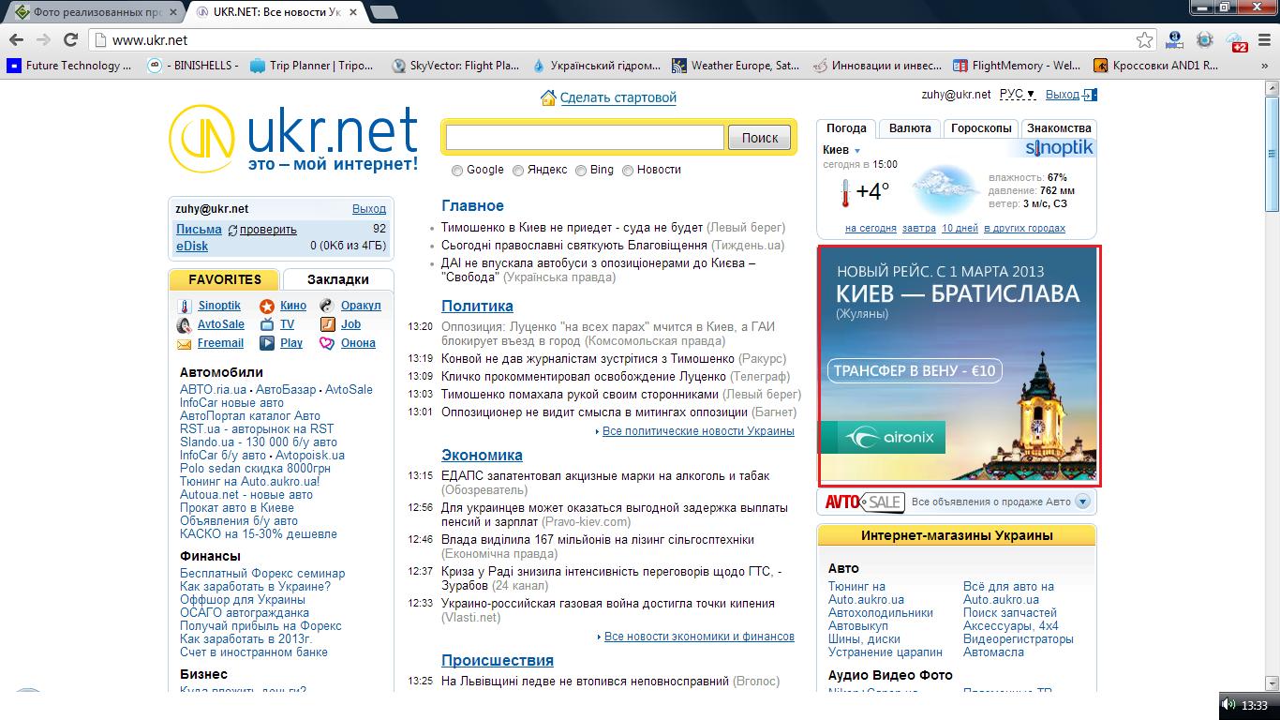Open the Freemail envelope icon
The width and height of the screenshot is (1280, 720).
185,343
